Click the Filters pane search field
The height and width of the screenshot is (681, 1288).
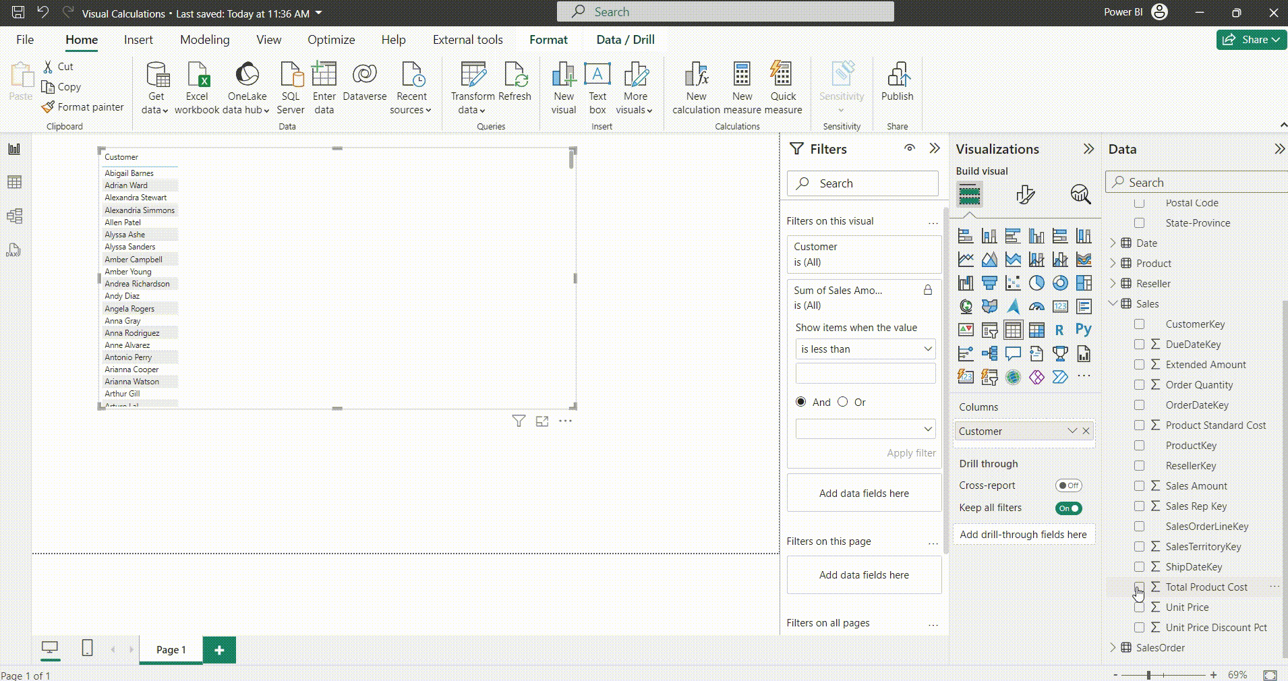pos(863,183)
